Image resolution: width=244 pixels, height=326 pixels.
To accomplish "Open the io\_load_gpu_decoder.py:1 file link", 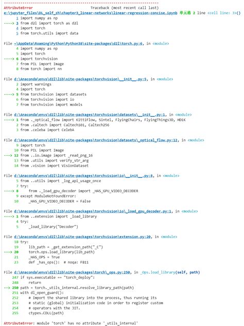I will 93,211.
